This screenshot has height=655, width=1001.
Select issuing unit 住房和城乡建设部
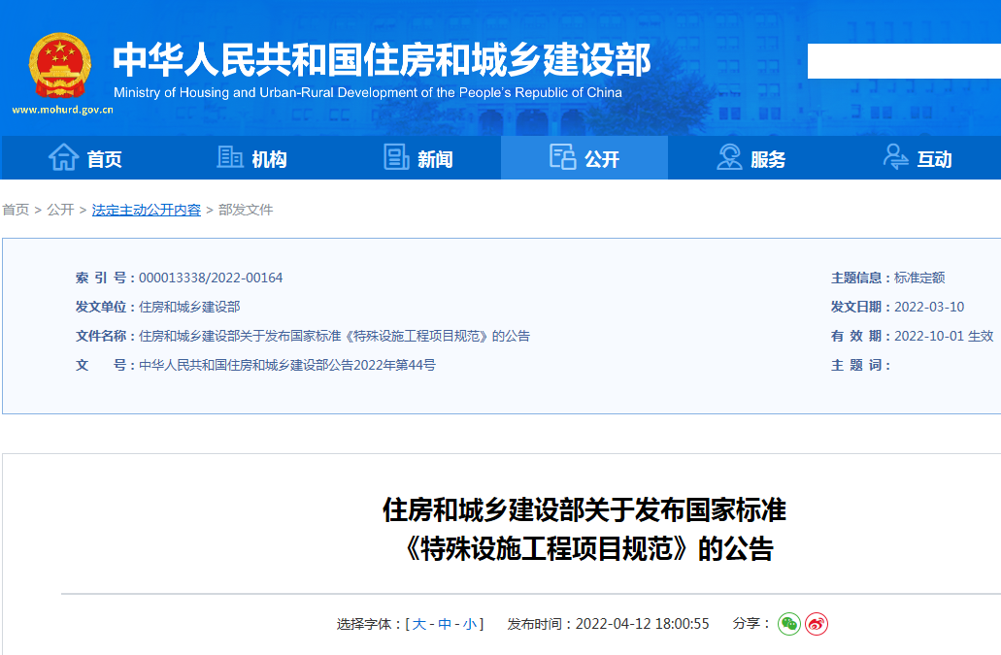tap(189, 307)
